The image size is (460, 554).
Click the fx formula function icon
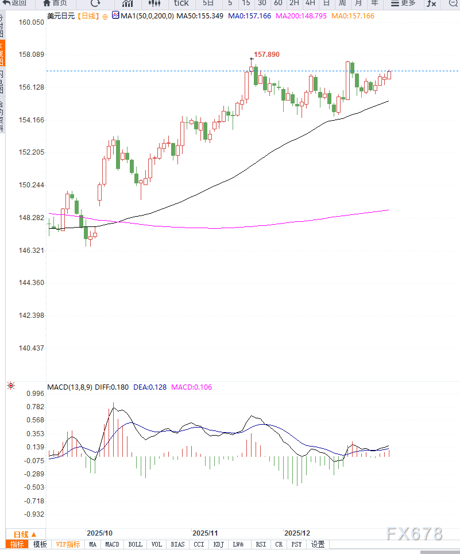coord(432,3)
